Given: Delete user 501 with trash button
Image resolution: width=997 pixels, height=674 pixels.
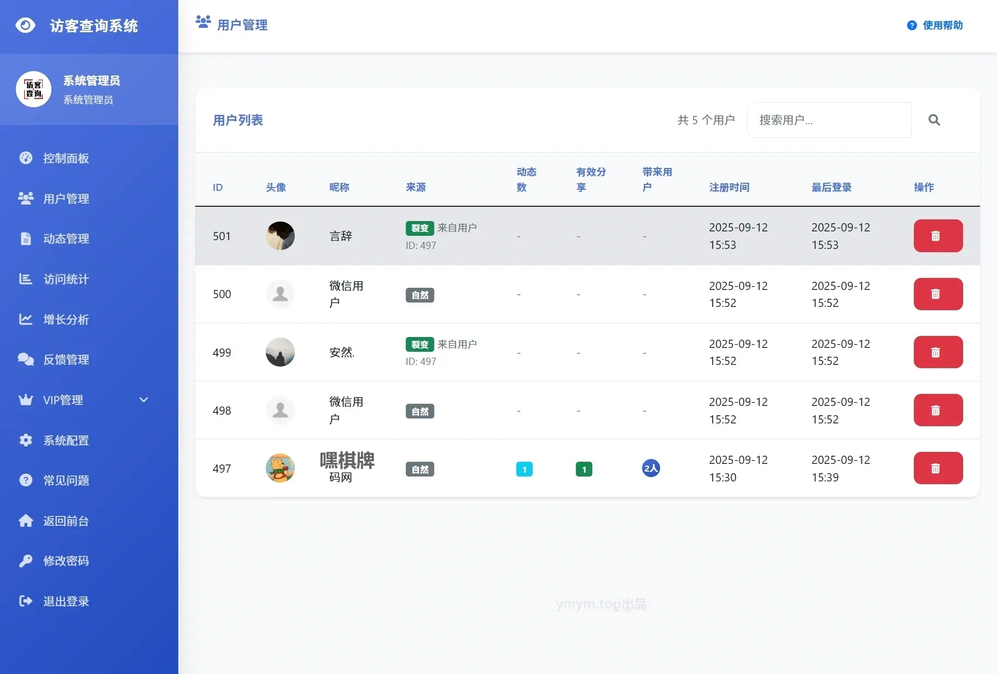Looking at the screenshot, I should 938,236.
